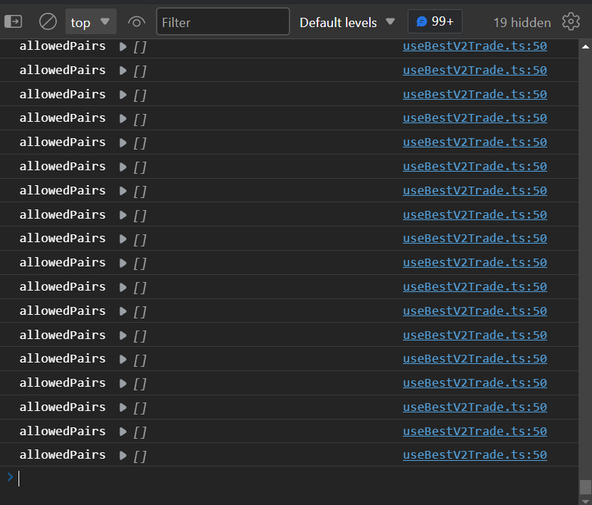Viewport: 592px width, 505px height.
Task: Open the Default levels dropdown
Action: click(x=347, y=22)
